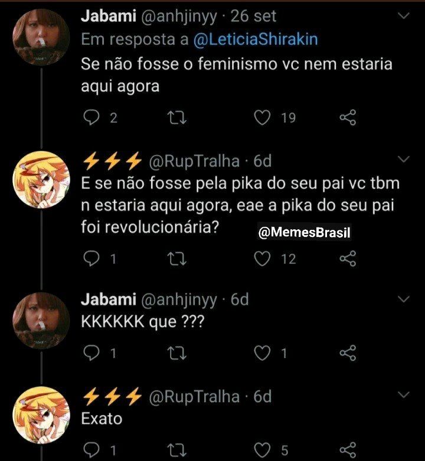Like the 'Exato' tweet with 5 likes
The height and width of the screenshot is (461, 425).
tap(262, 450)
